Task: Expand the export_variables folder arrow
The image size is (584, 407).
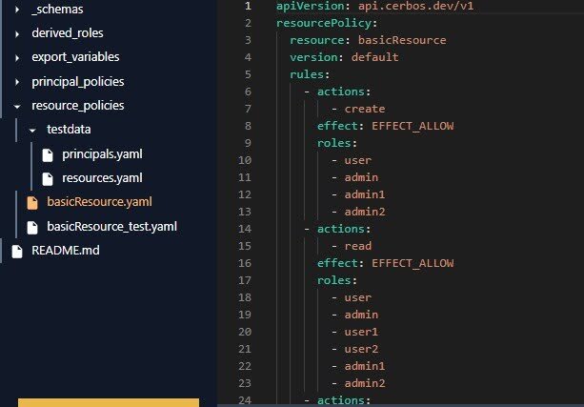Action: (17, 58)
